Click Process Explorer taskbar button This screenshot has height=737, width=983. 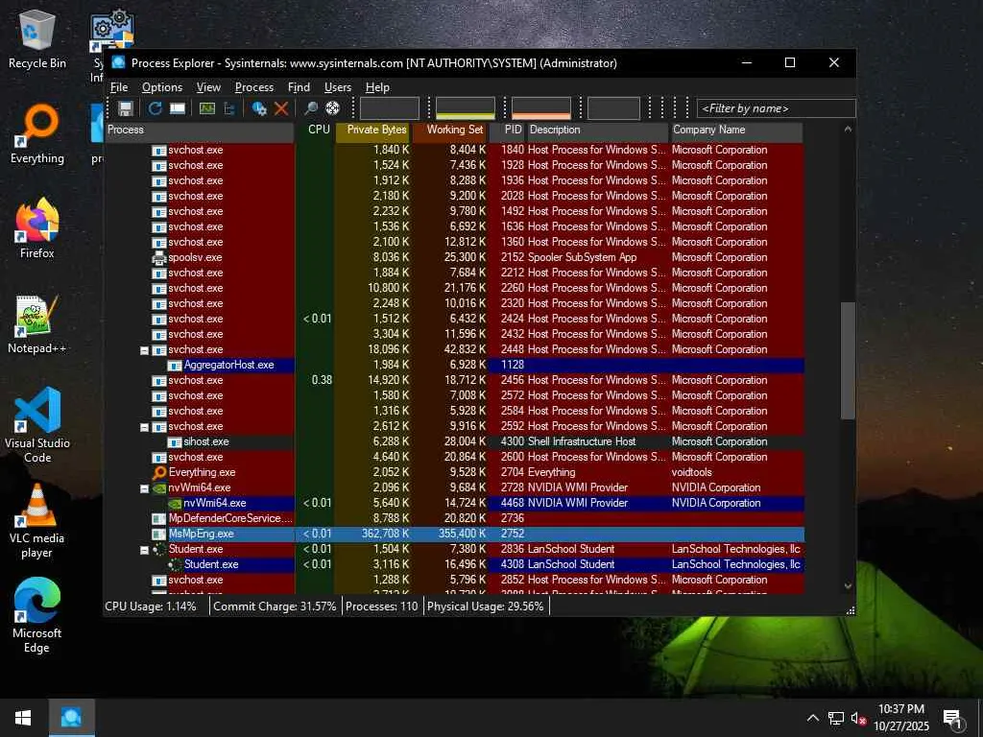click(x=71, y=718)
